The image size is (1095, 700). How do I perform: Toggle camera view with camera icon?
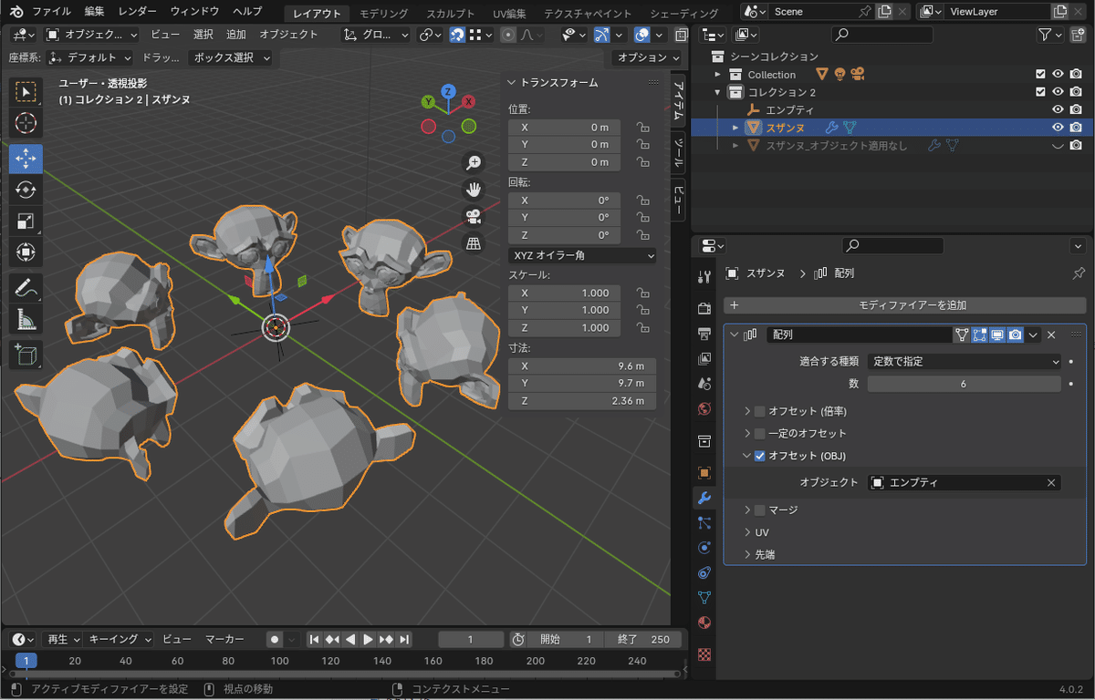coord(474,217)
